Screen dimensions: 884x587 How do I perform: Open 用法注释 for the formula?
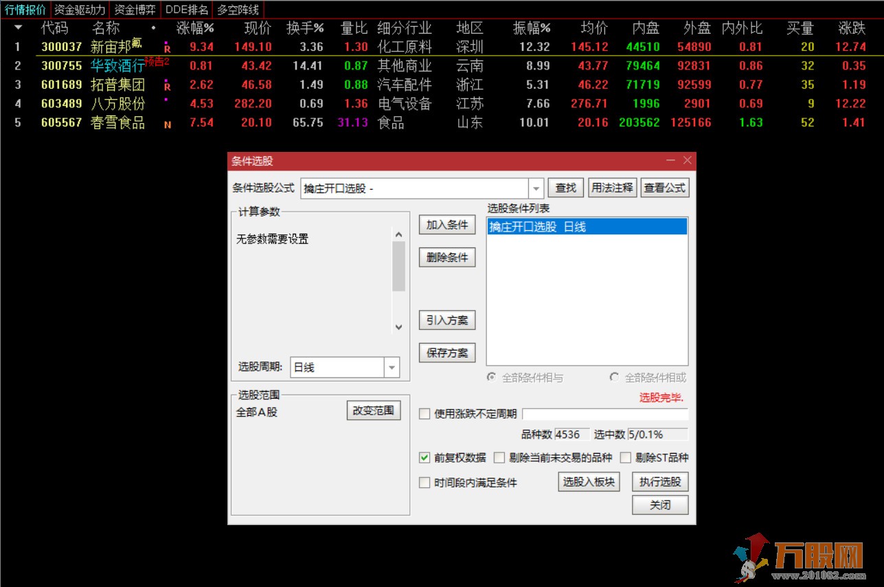tap(612, 188)
